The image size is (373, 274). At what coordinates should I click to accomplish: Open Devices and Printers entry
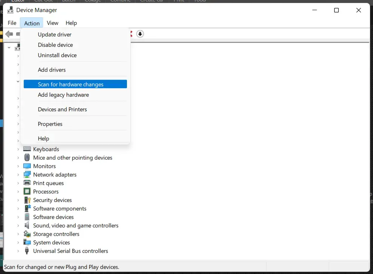click(x=75, y=109)
